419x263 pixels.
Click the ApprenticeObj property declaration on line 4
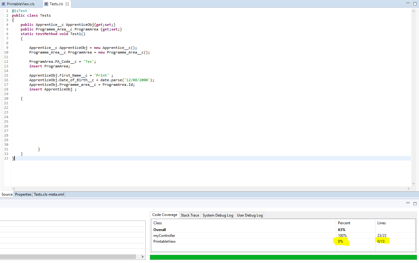point(68,25)
